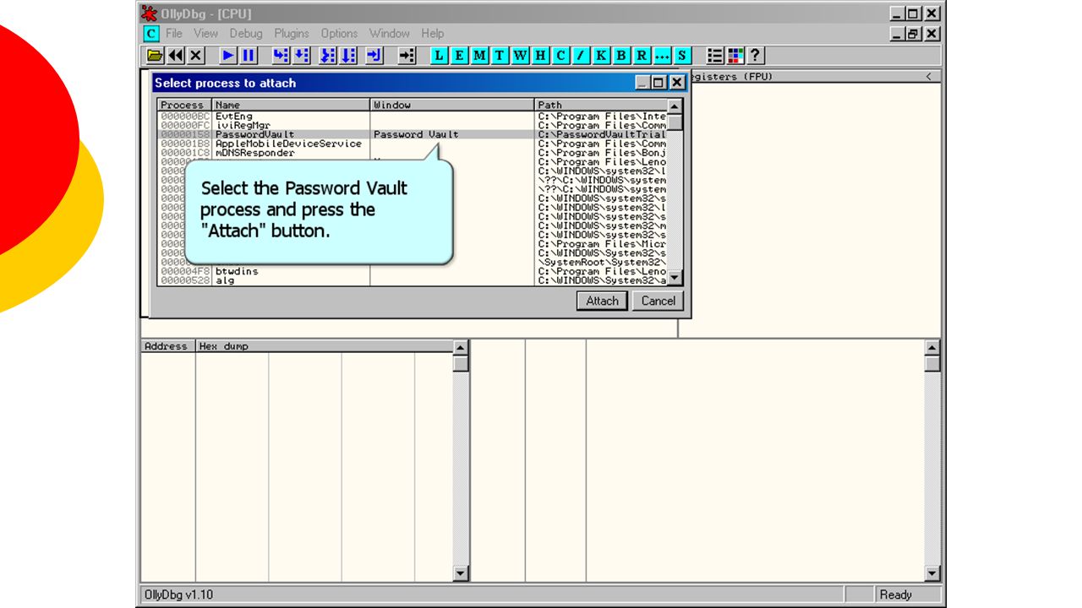Click the Restart program rewind icon
Image resolution: width=1082 pixels, height=608 pixels.
[x=175, y=55]
